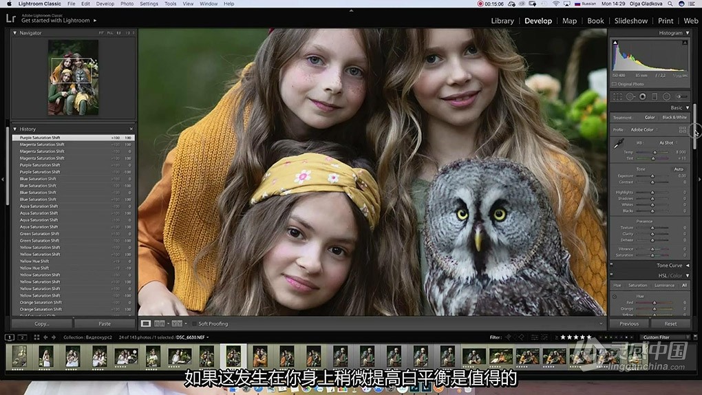Go back with filmstrip left arrow

[x=45, y=337]
